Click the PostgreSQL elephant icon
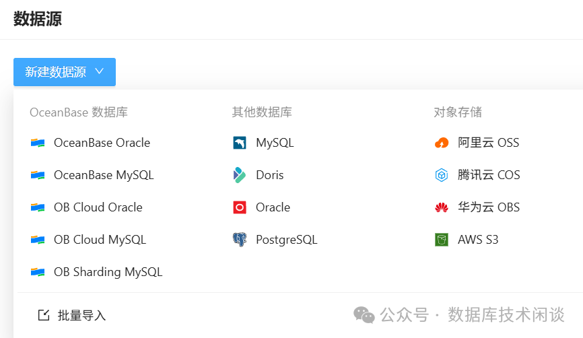The height and width of the screenshot is (338, 583). pyautogui.click(x=240, y=240)
